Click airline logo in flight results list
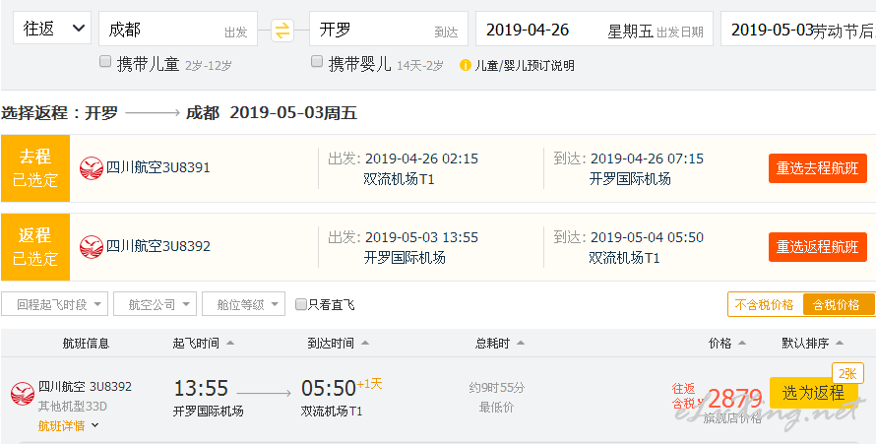Image resolution: width=876 pixels, height=444 pixels. (x=23, y=393)
